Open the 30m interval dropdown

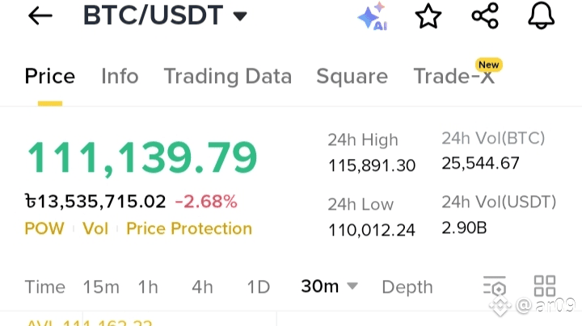click(x=329, y=286)
